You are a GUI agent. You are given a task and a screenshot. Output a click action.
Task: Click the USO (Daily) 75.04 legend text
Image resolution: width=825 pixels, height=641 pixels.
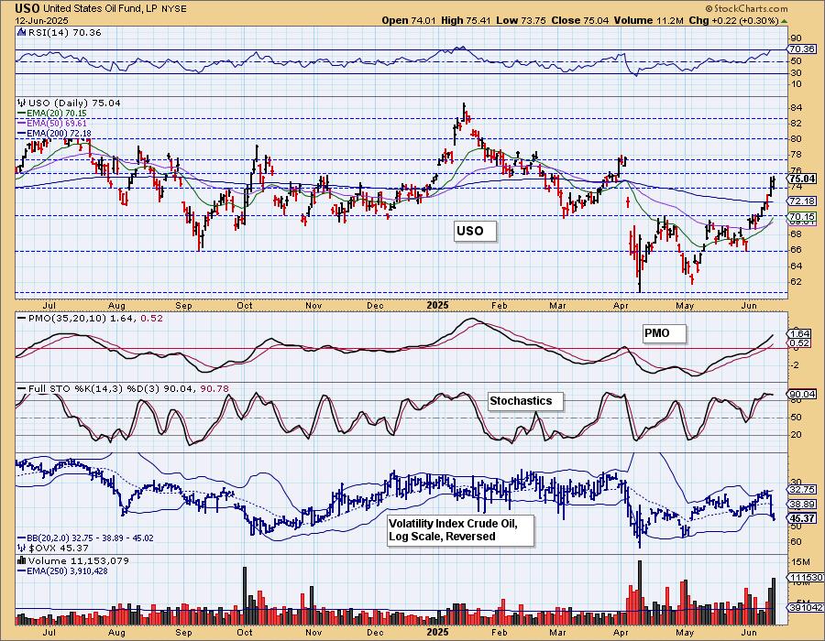click(x=74, y=103)
